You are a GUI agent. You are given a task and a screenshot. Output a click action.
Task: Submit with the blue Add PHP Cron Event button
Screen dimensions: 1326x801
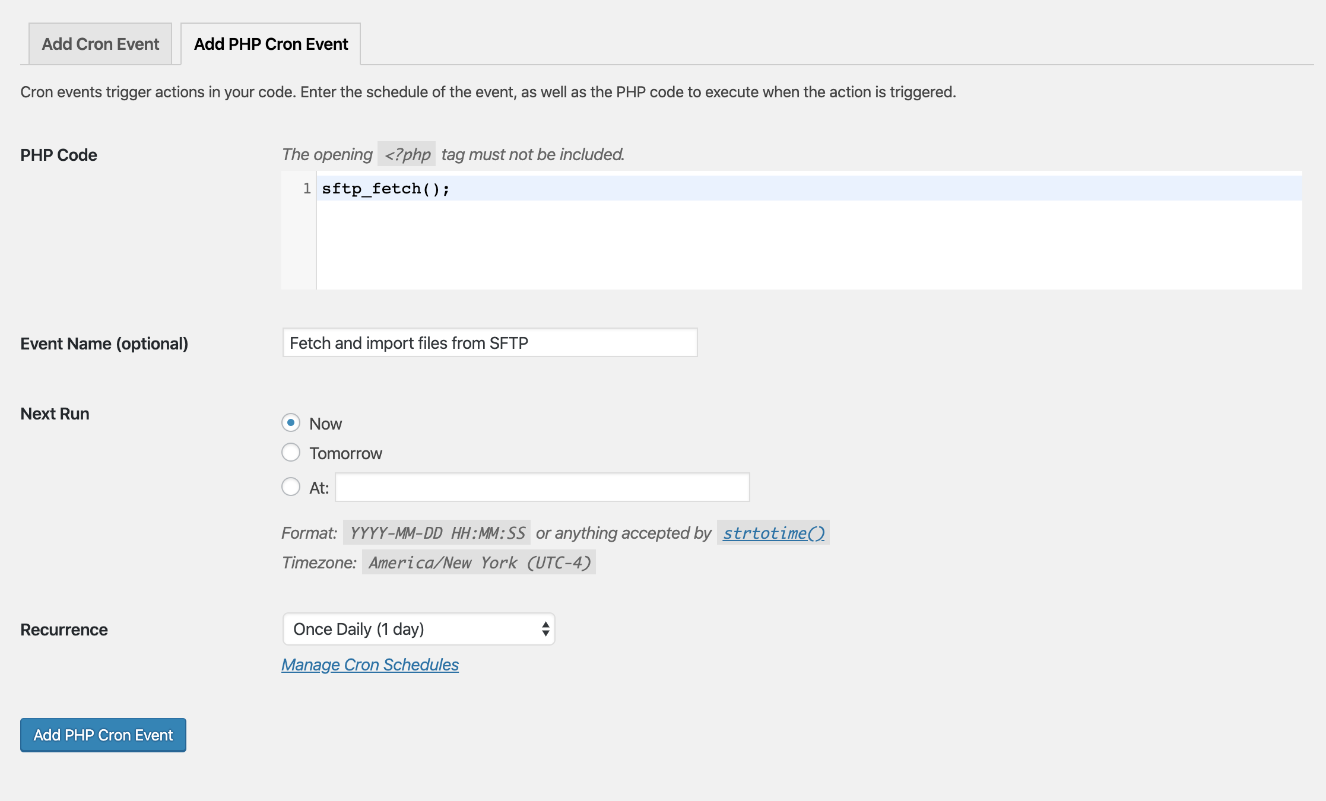coord(103,735)
